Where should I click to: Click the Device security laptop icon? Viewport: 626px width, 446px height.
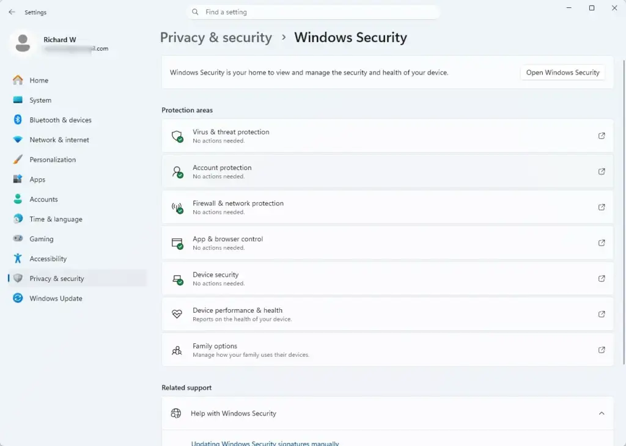pos(177,279)
